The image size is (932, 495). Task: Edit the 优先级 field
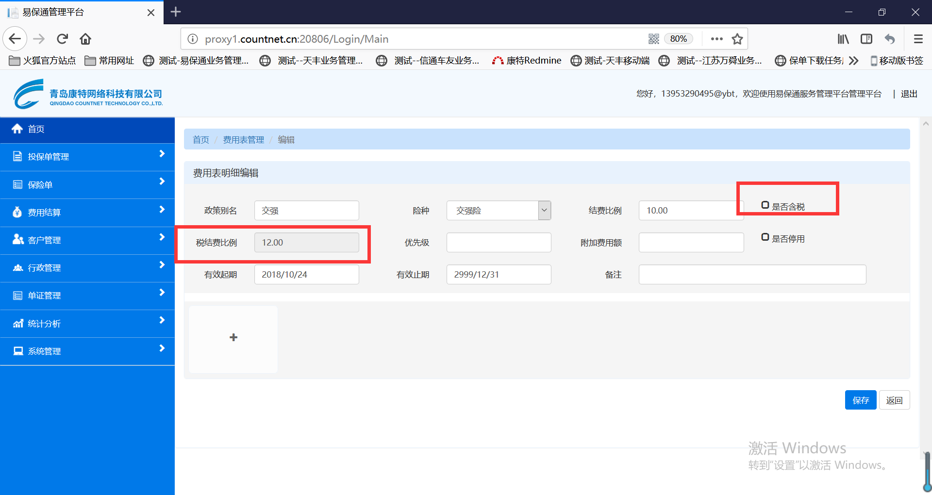coord(499,243)
